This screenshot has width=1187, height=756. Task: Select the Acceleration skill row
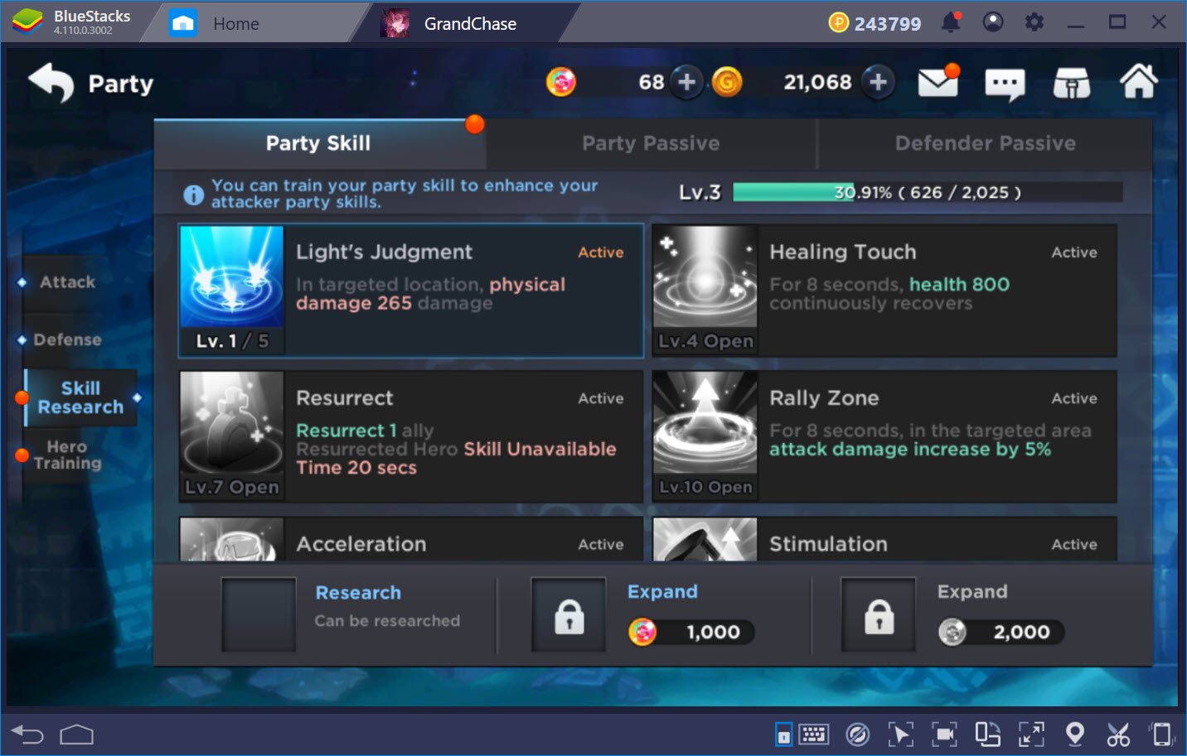411,540
